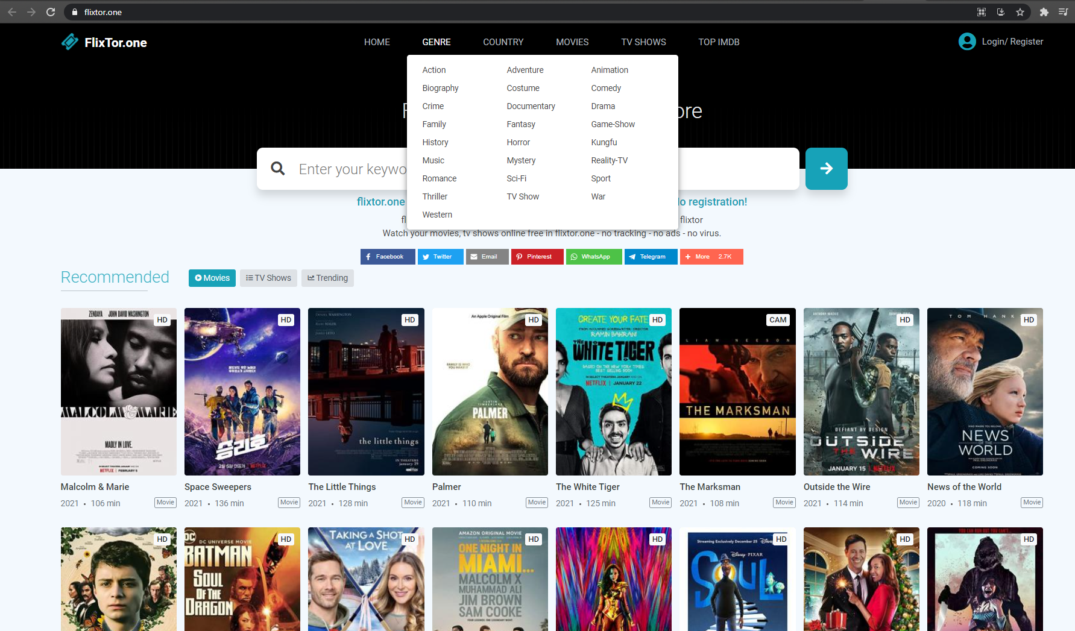Click the News of the World title
The image size is (1075, 631).
coord(964,487)
